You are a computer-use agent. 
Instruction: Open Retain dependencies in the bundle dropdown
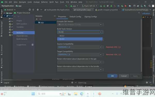coord(101,70)
